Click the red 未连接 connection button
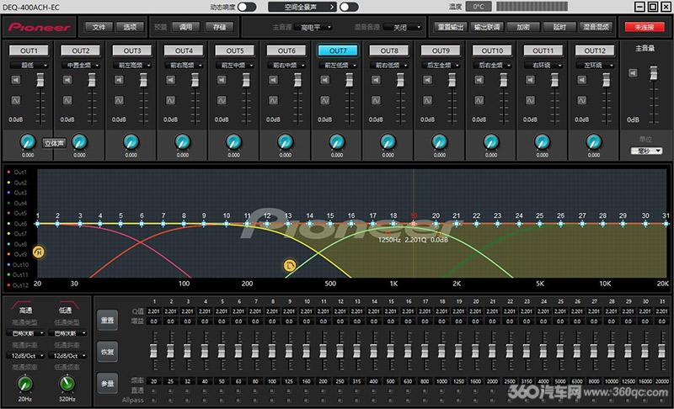 pos(645,27)
